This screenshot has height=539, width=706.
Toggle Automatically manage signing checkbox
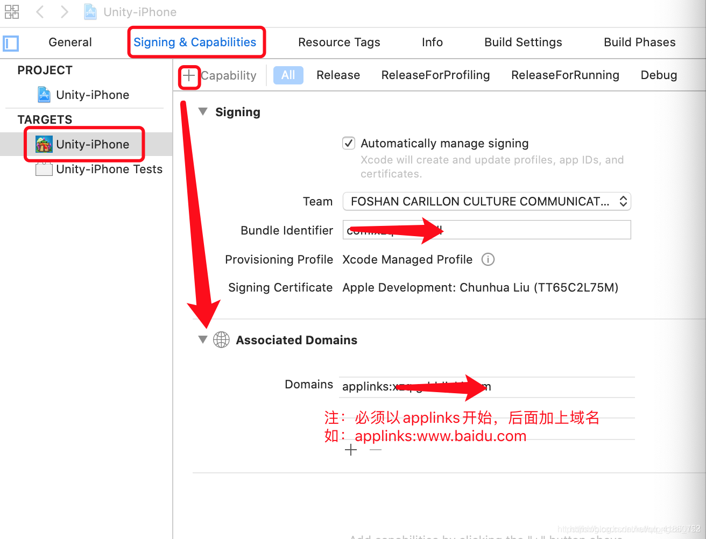349,143
